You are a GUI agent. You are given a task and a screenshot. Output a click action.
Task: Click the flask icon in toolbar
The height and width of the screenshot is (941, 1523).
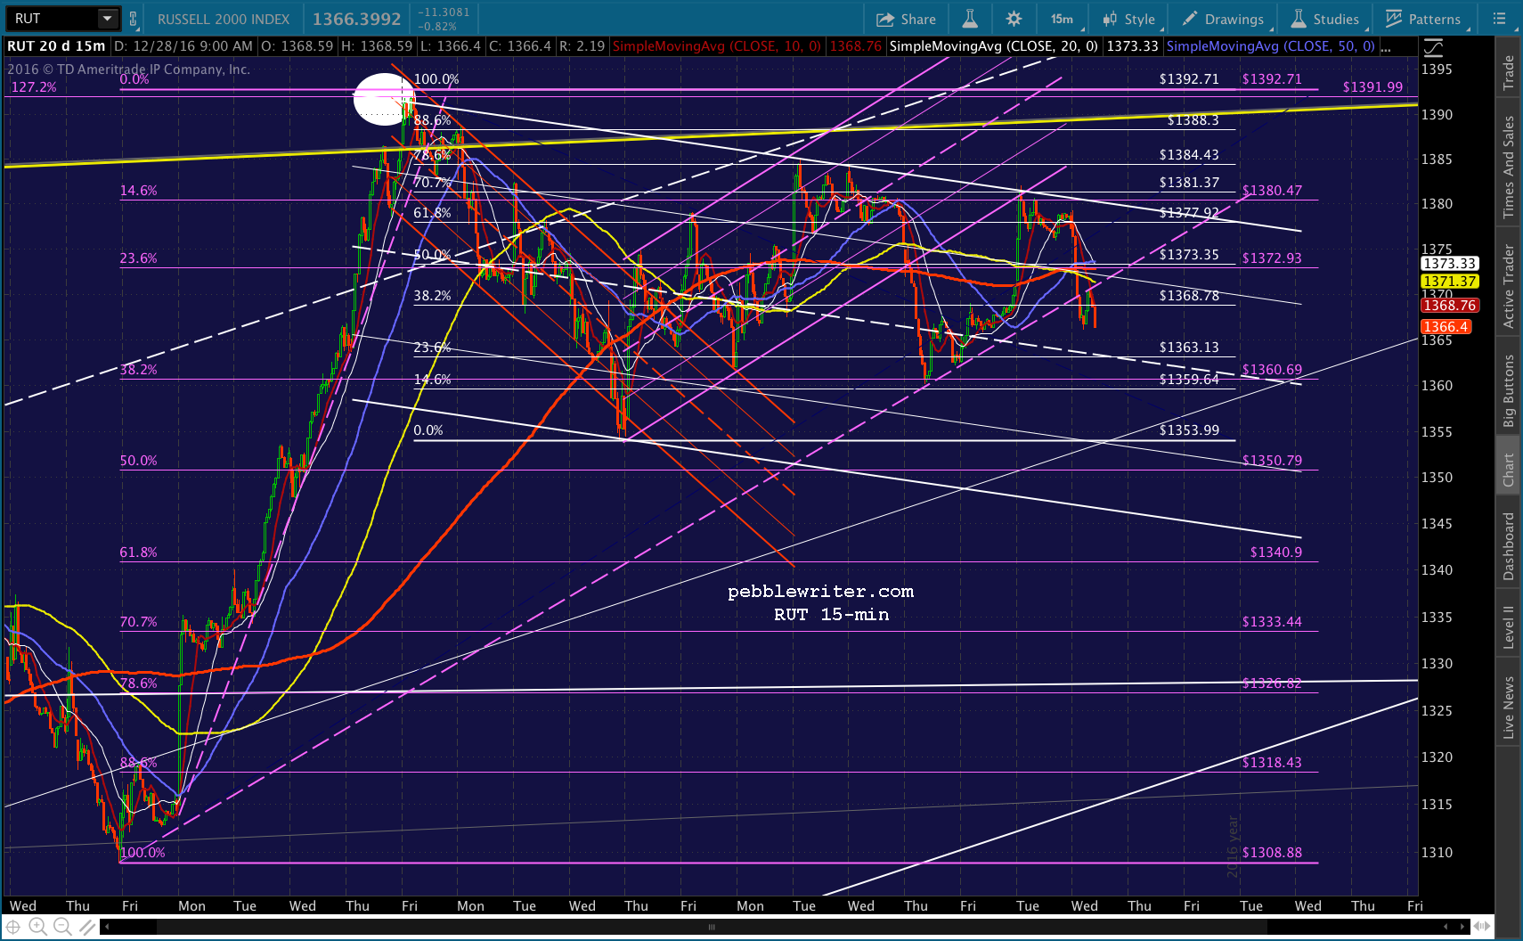970,19
